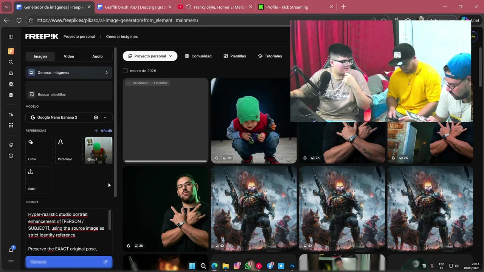Open Photoshop from the taskbar

point(292,266)
